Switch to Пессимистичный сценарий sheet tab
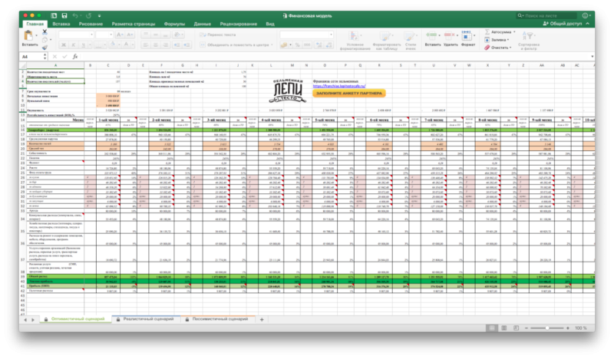Screen dimensions: 614x359 (x=220, y=319)
